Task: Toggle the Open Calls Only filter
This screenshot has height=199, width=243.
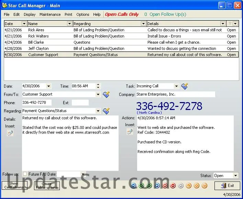Action: tap(122, 14)
